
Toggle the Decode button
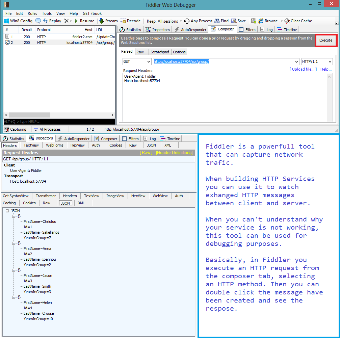(130, 21)
